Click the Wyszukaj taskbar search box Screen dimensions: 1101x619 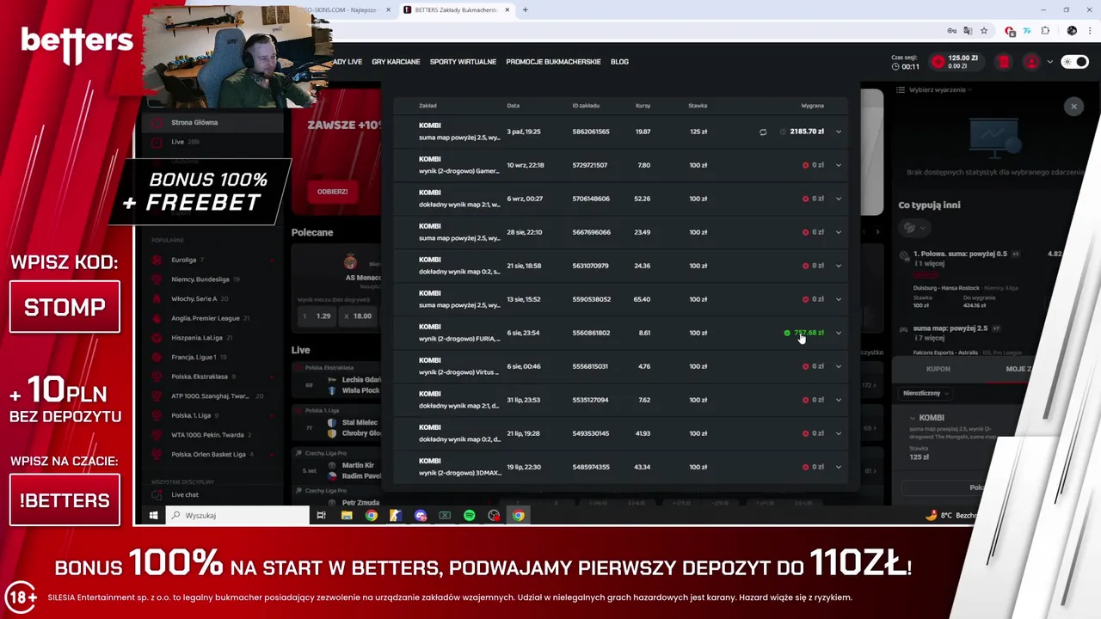[x=237, y=516]
